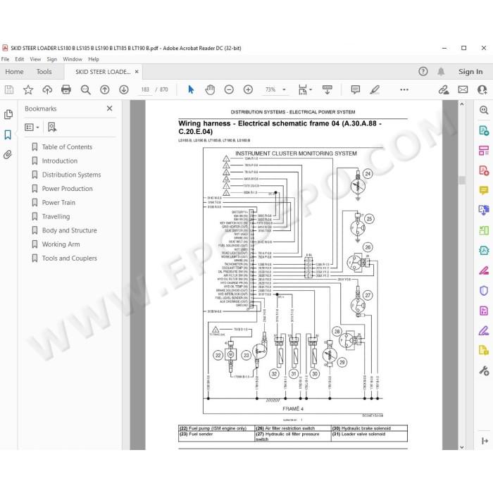Go to next page down arrow
Viewport: 493px width, 493px height.
[124, 89]
